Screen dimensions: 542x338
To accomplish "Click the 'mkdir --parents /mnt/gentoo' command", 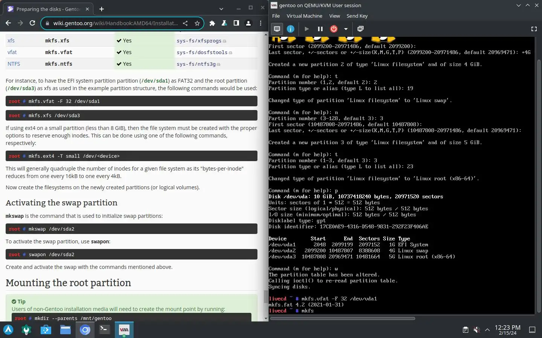I will [x=131, y=318].
